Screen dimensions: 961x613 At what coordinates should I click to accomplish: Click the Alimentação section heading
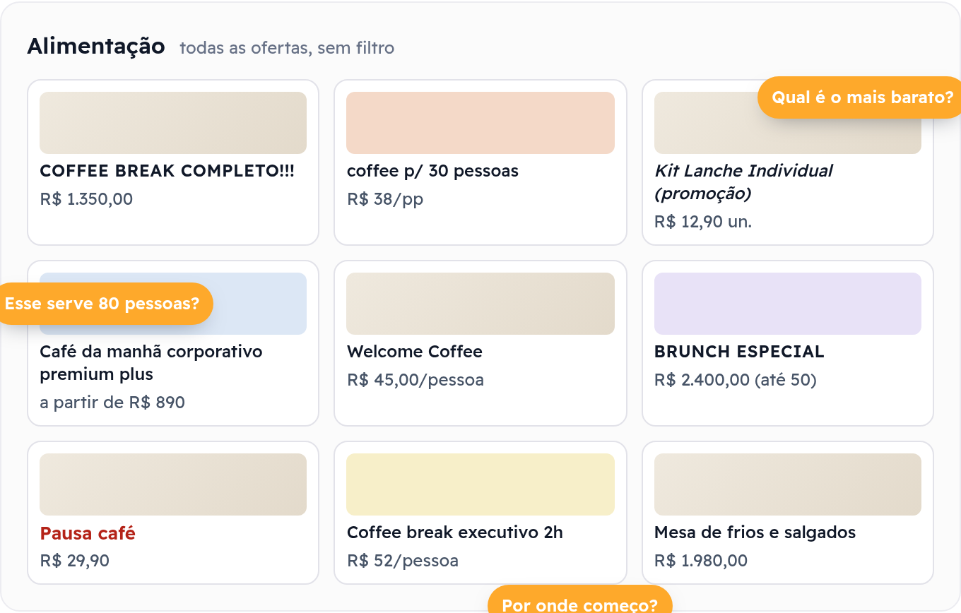[96, 47]
